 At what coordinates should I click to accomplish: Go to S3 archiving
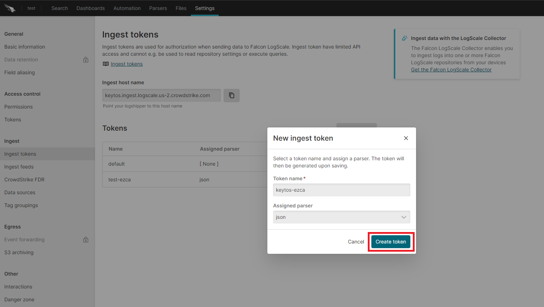pos(19,252)
